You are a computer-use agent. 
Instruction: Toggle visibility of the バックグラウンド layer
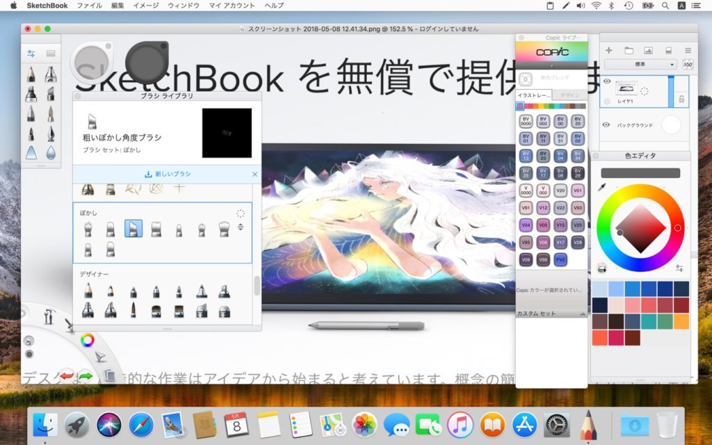click(x=606, y=125)
